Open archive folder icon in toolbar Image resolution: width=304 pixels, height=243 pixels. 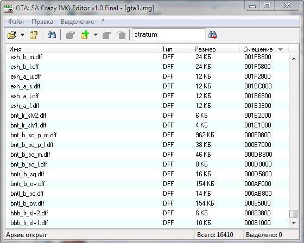click(x=12, y=35)
